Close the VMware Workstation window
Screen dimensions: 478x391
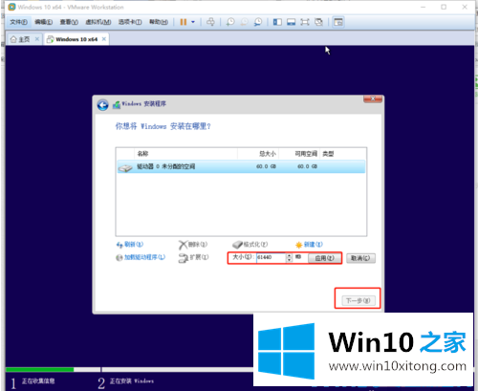point(465,7)
